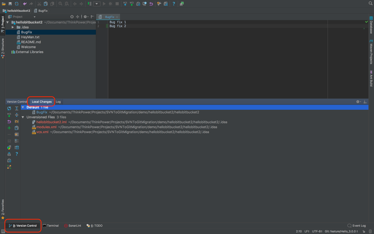Click the Make Project build icon
The image size is (374, 234).
(90, 4)
